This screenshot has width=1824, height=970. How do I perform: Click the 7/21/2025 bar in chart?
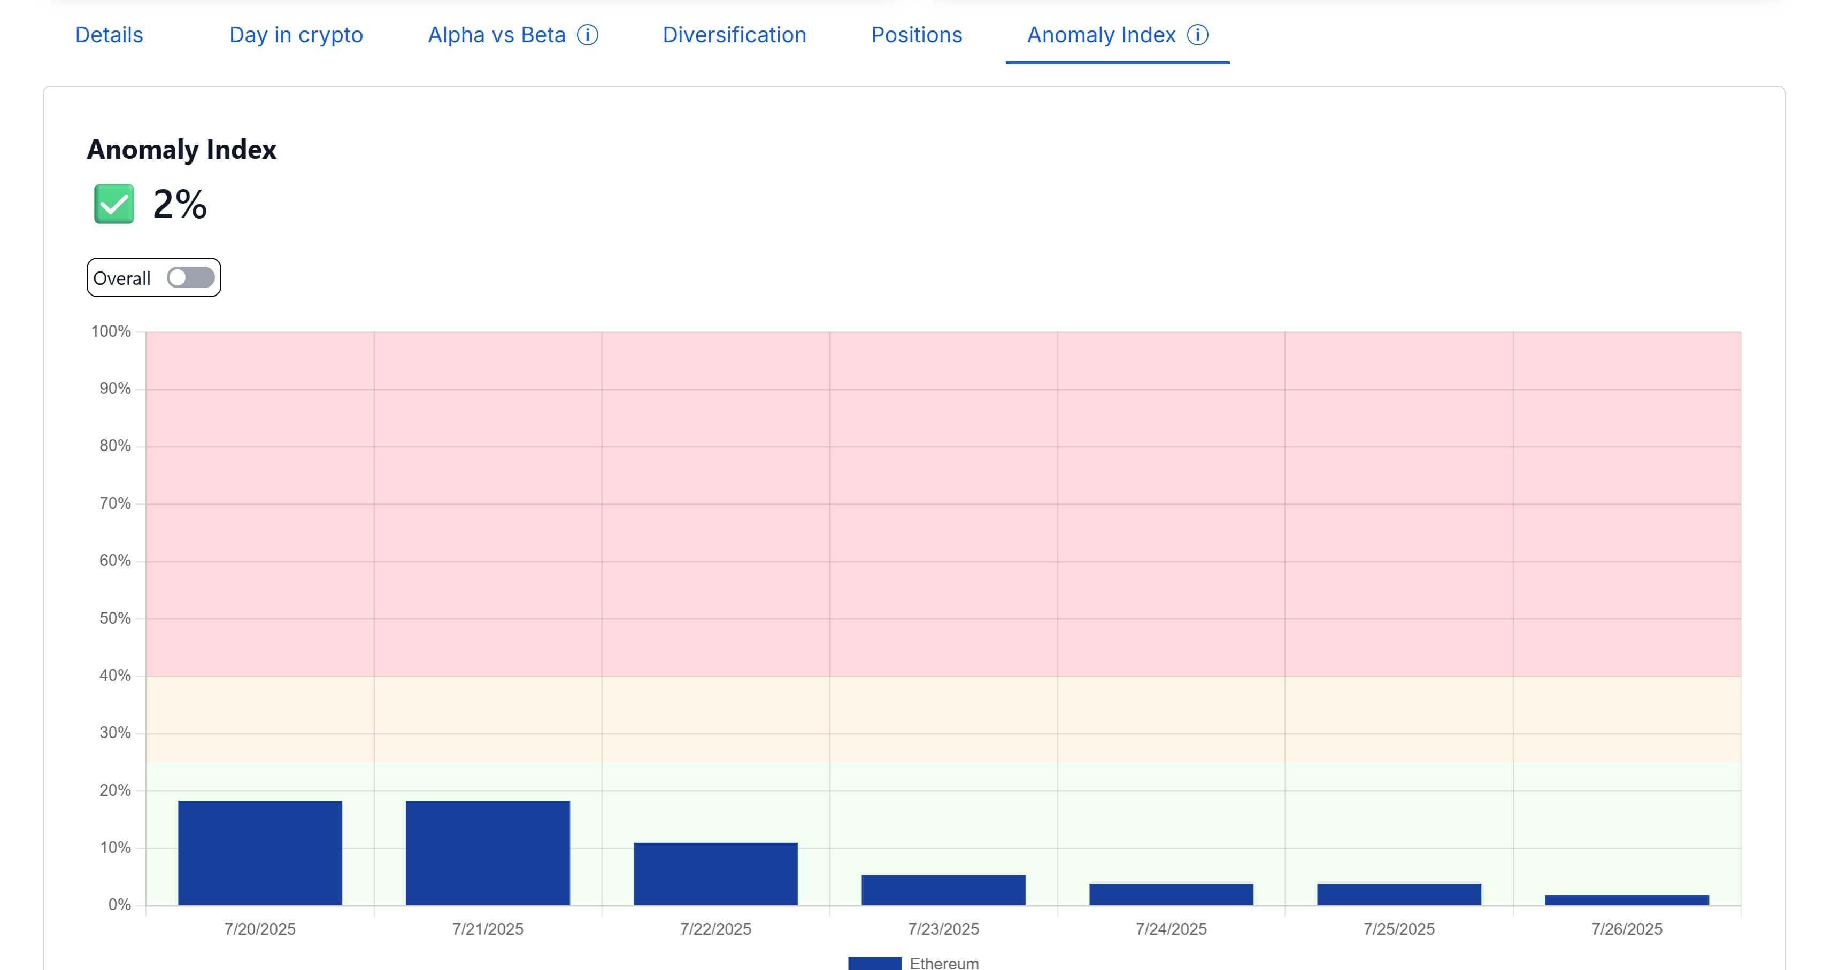click(488, 852)
